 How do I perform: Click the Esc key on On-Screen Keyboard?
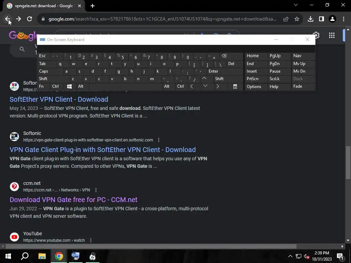[x=44, y=56]
